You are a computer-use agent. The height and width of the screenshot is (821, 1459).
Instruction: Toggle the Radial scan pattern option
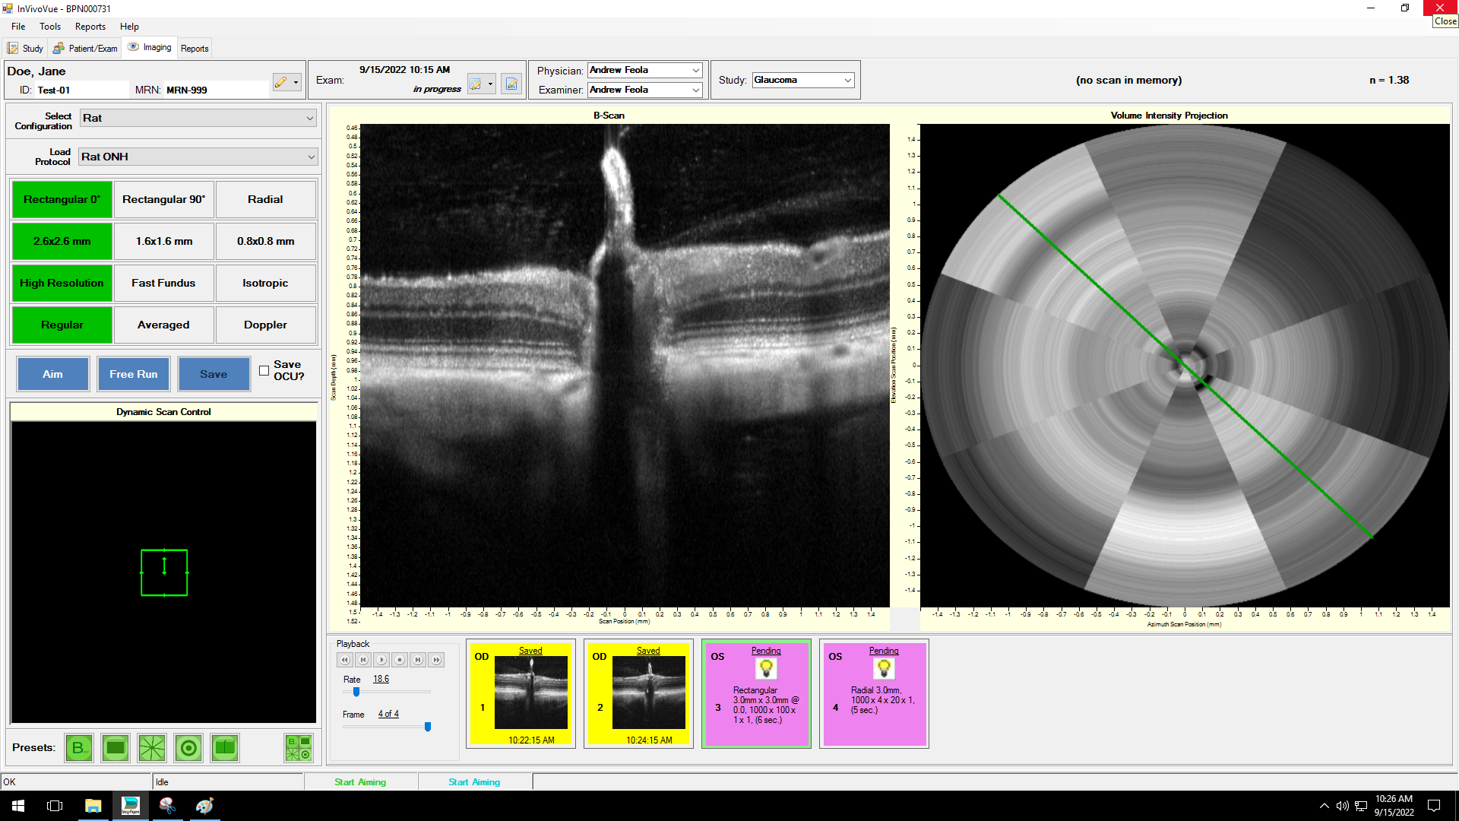pos(265,199)
